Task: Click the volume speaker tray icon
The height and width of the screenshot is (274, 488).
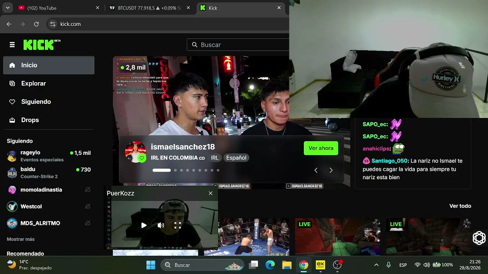Action: point(427,265)
